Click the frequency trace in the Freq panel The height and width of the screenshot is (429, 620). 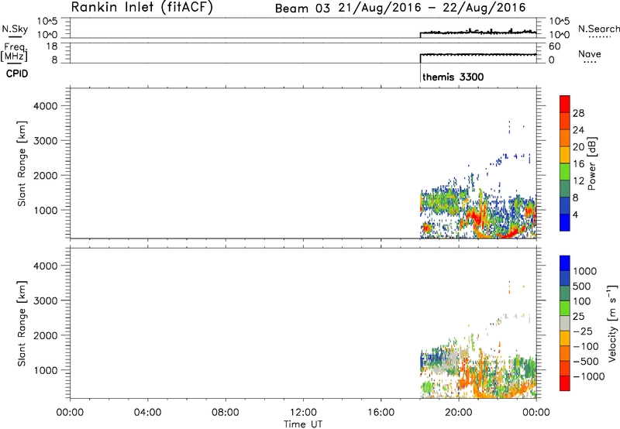coord(478,54)
